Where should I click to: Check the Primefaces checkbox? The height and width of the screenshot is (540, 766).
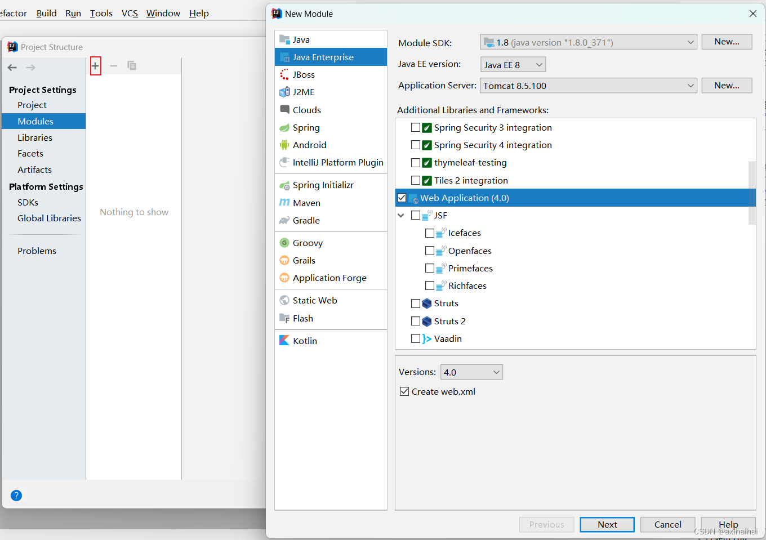point(430,268)
